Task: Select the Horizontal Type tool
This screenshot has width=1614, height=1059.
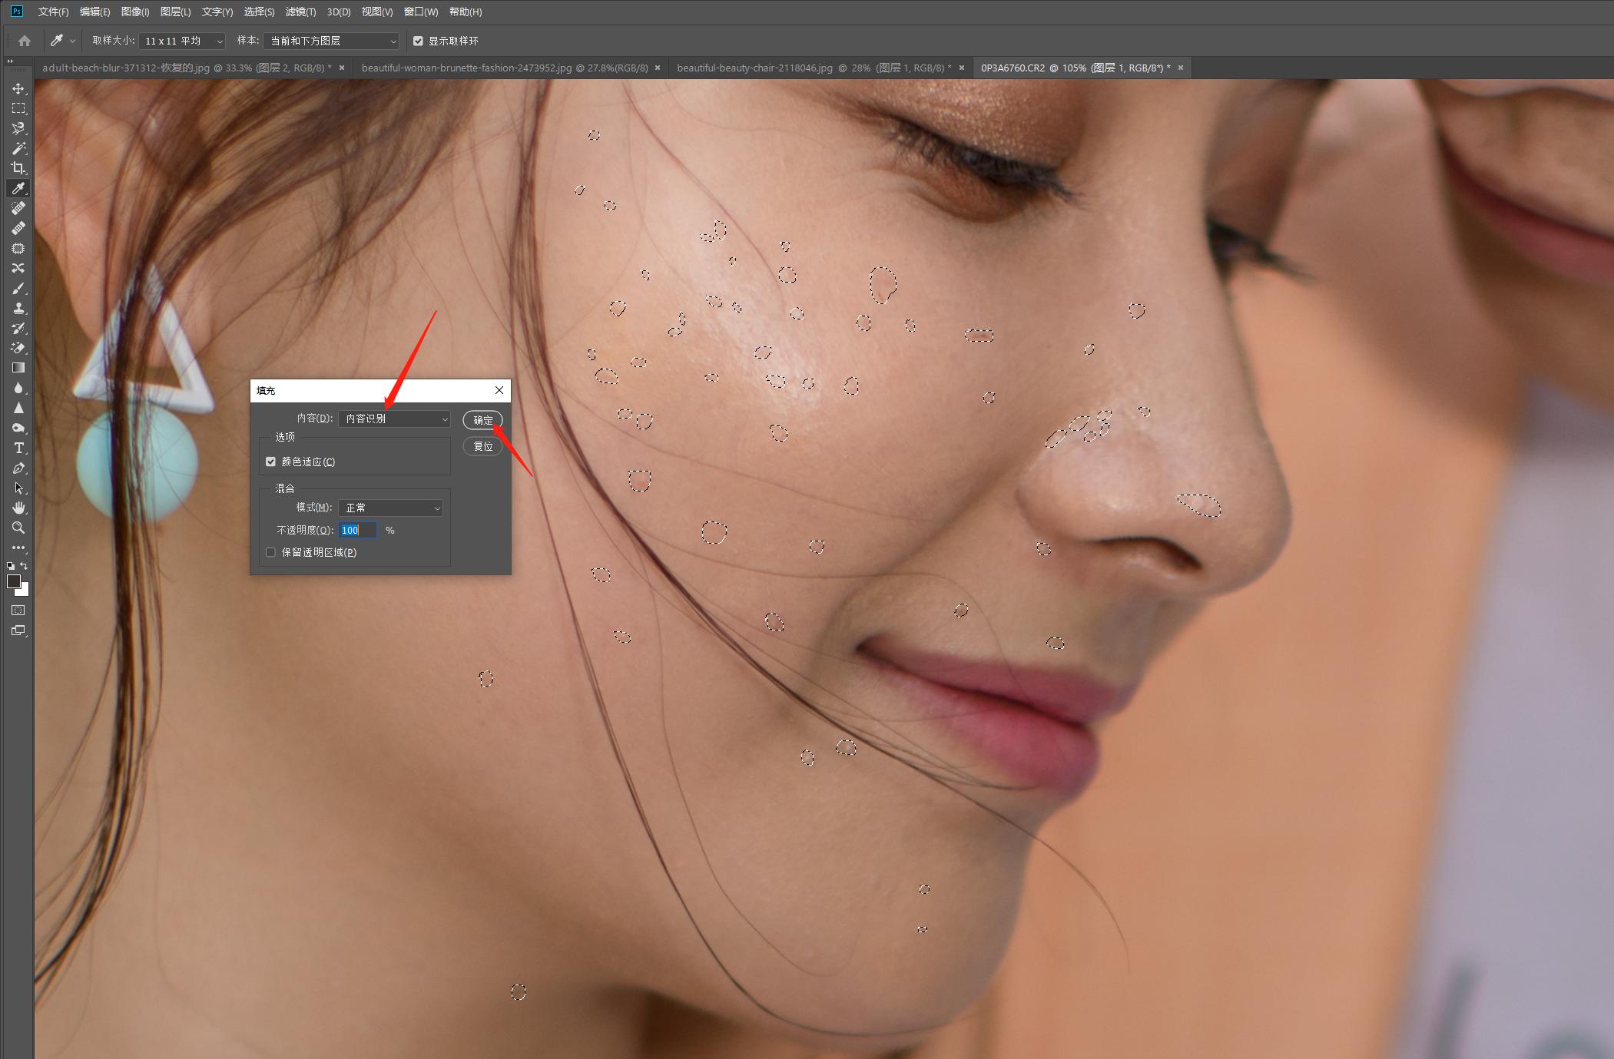Action: pyautogui.click(x=18, y=448)
